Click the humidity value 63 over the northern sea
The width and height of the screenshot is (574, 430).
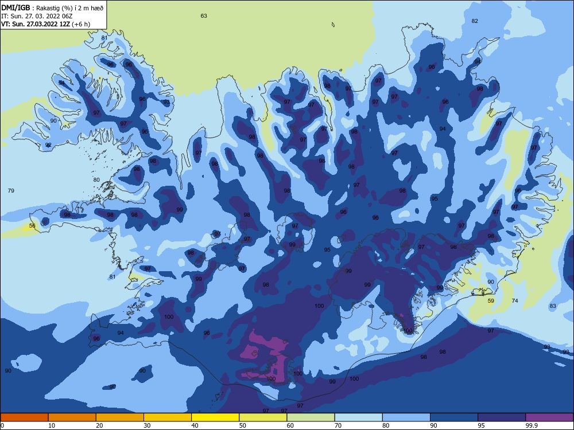coord(204,15)
